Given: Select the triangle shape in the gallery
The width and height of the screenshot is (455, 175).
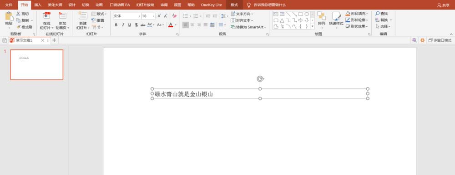Looking at the screenshot, I should point(282,20).
